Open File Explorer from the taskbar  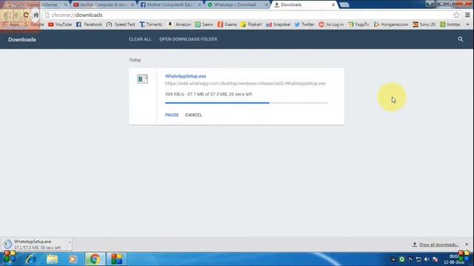point(53,259)
